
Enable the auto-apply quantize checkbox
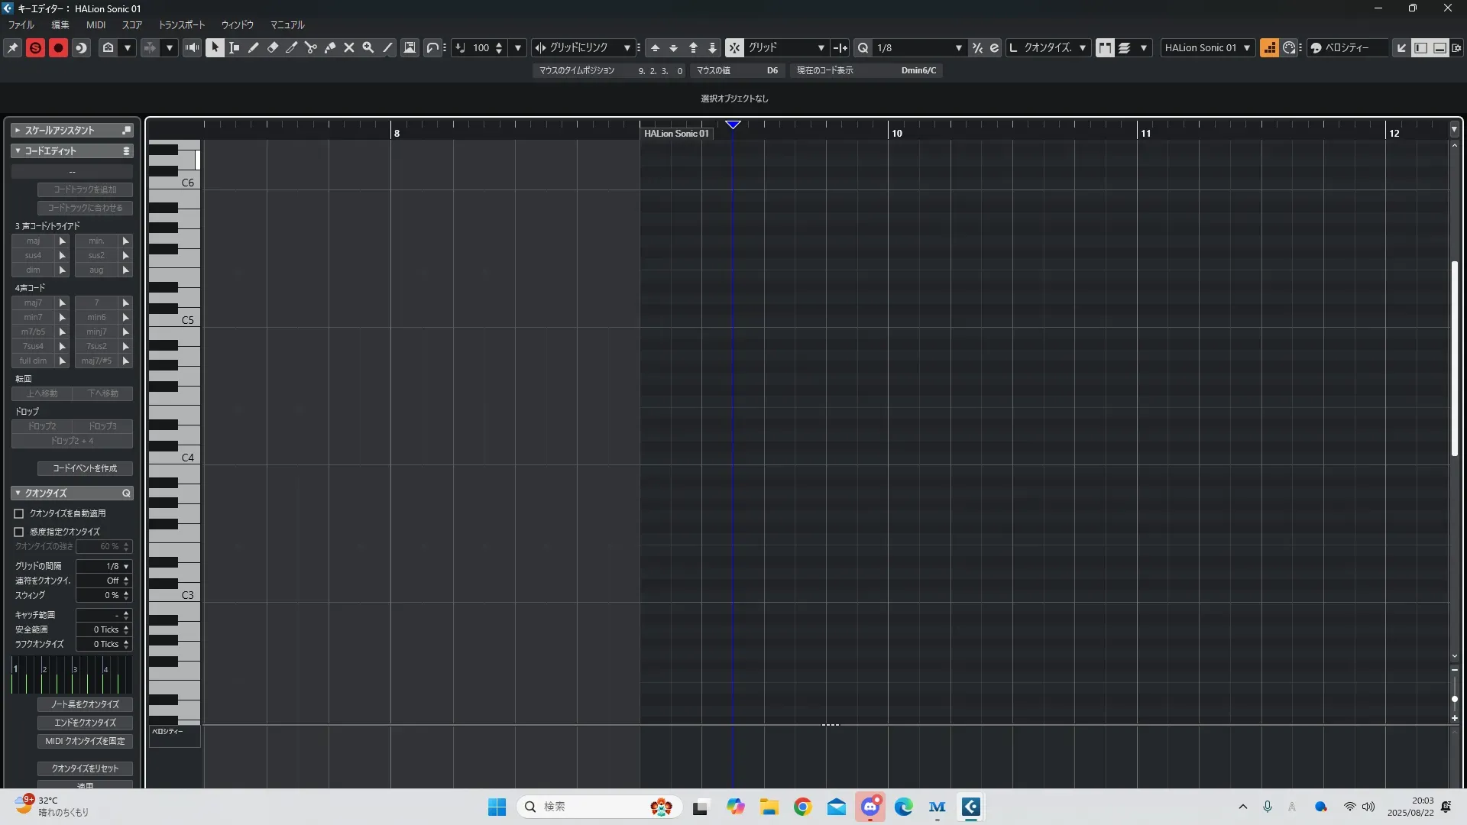click(x=19, y=513)
